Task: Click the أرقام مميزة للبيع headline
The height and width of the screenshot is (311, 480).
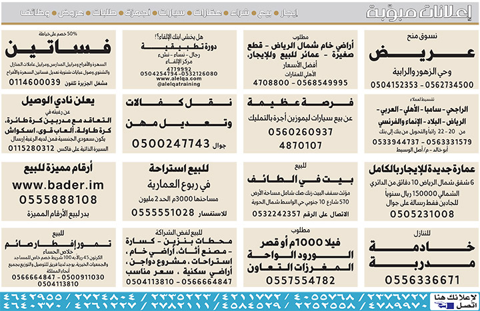Action: click(58, 168)
